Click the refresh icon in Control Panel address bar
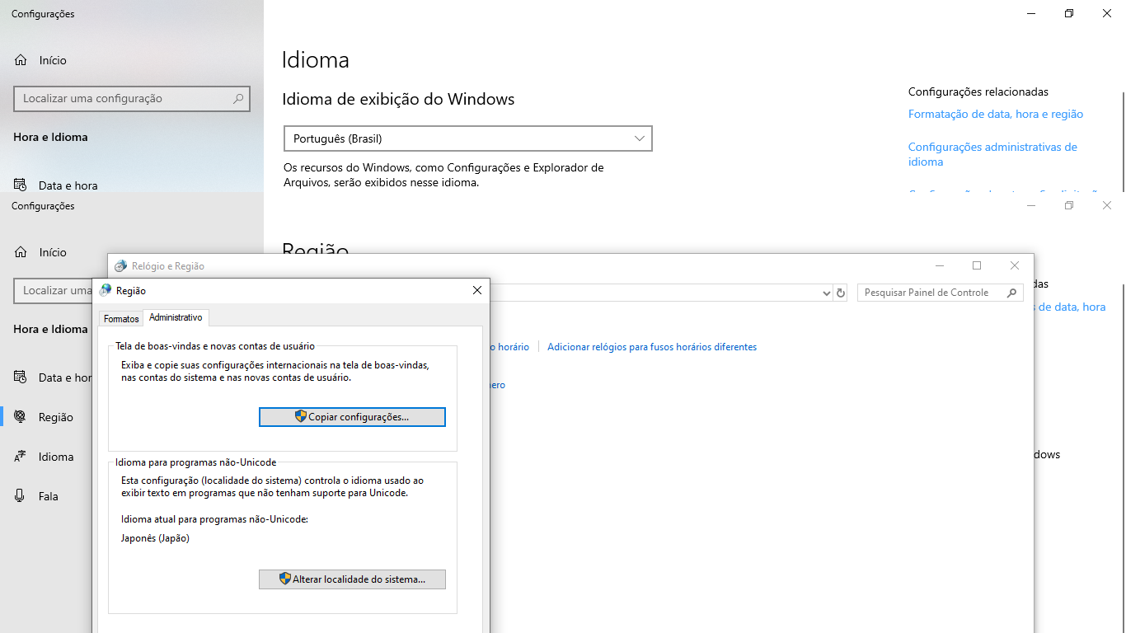The width and height of the screenshot is (1126, 633). coord(841,293)
